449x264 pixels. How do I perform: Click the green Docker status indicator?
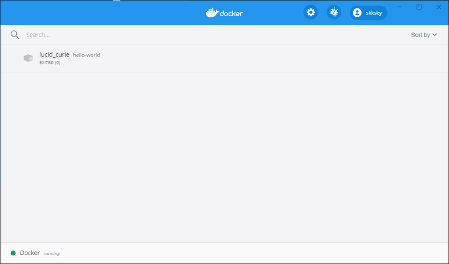(13, 253)
